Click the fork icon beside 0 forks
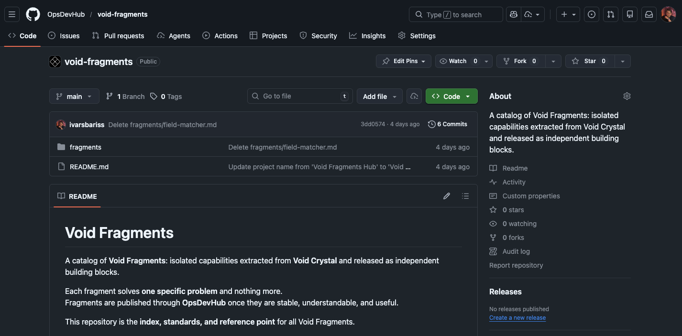This screenshot has height=336, width=682. click(x=493, y=238)
